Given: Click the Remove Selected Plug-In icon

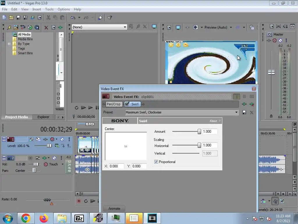Looking at the screenshot, I should [252, 104].
